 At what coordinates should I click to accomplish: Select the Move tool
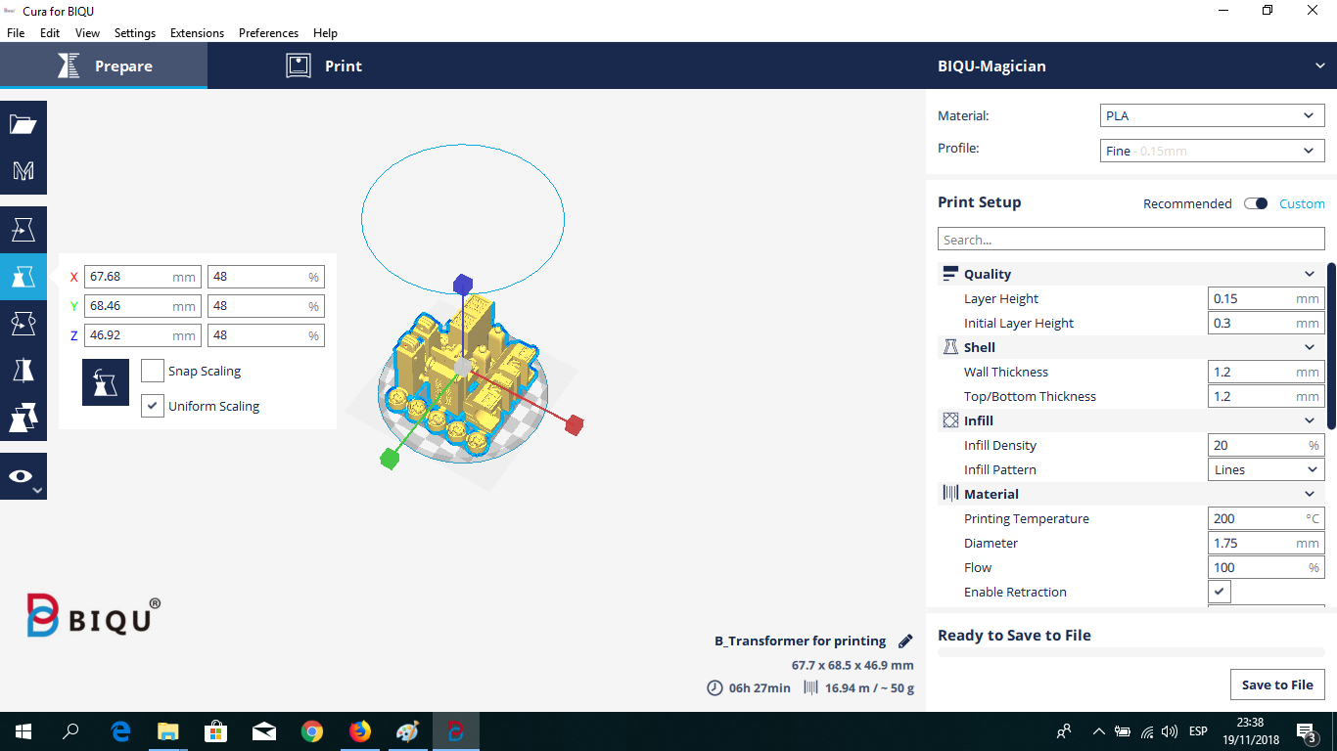23,230
